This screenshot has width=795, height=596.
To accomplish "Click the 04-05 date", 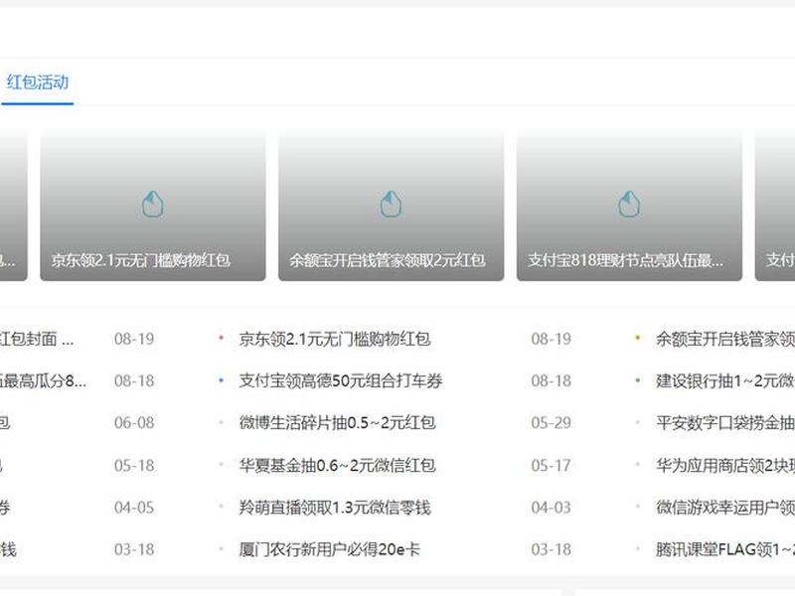I will pyautogui.click(x=134, y=508).
